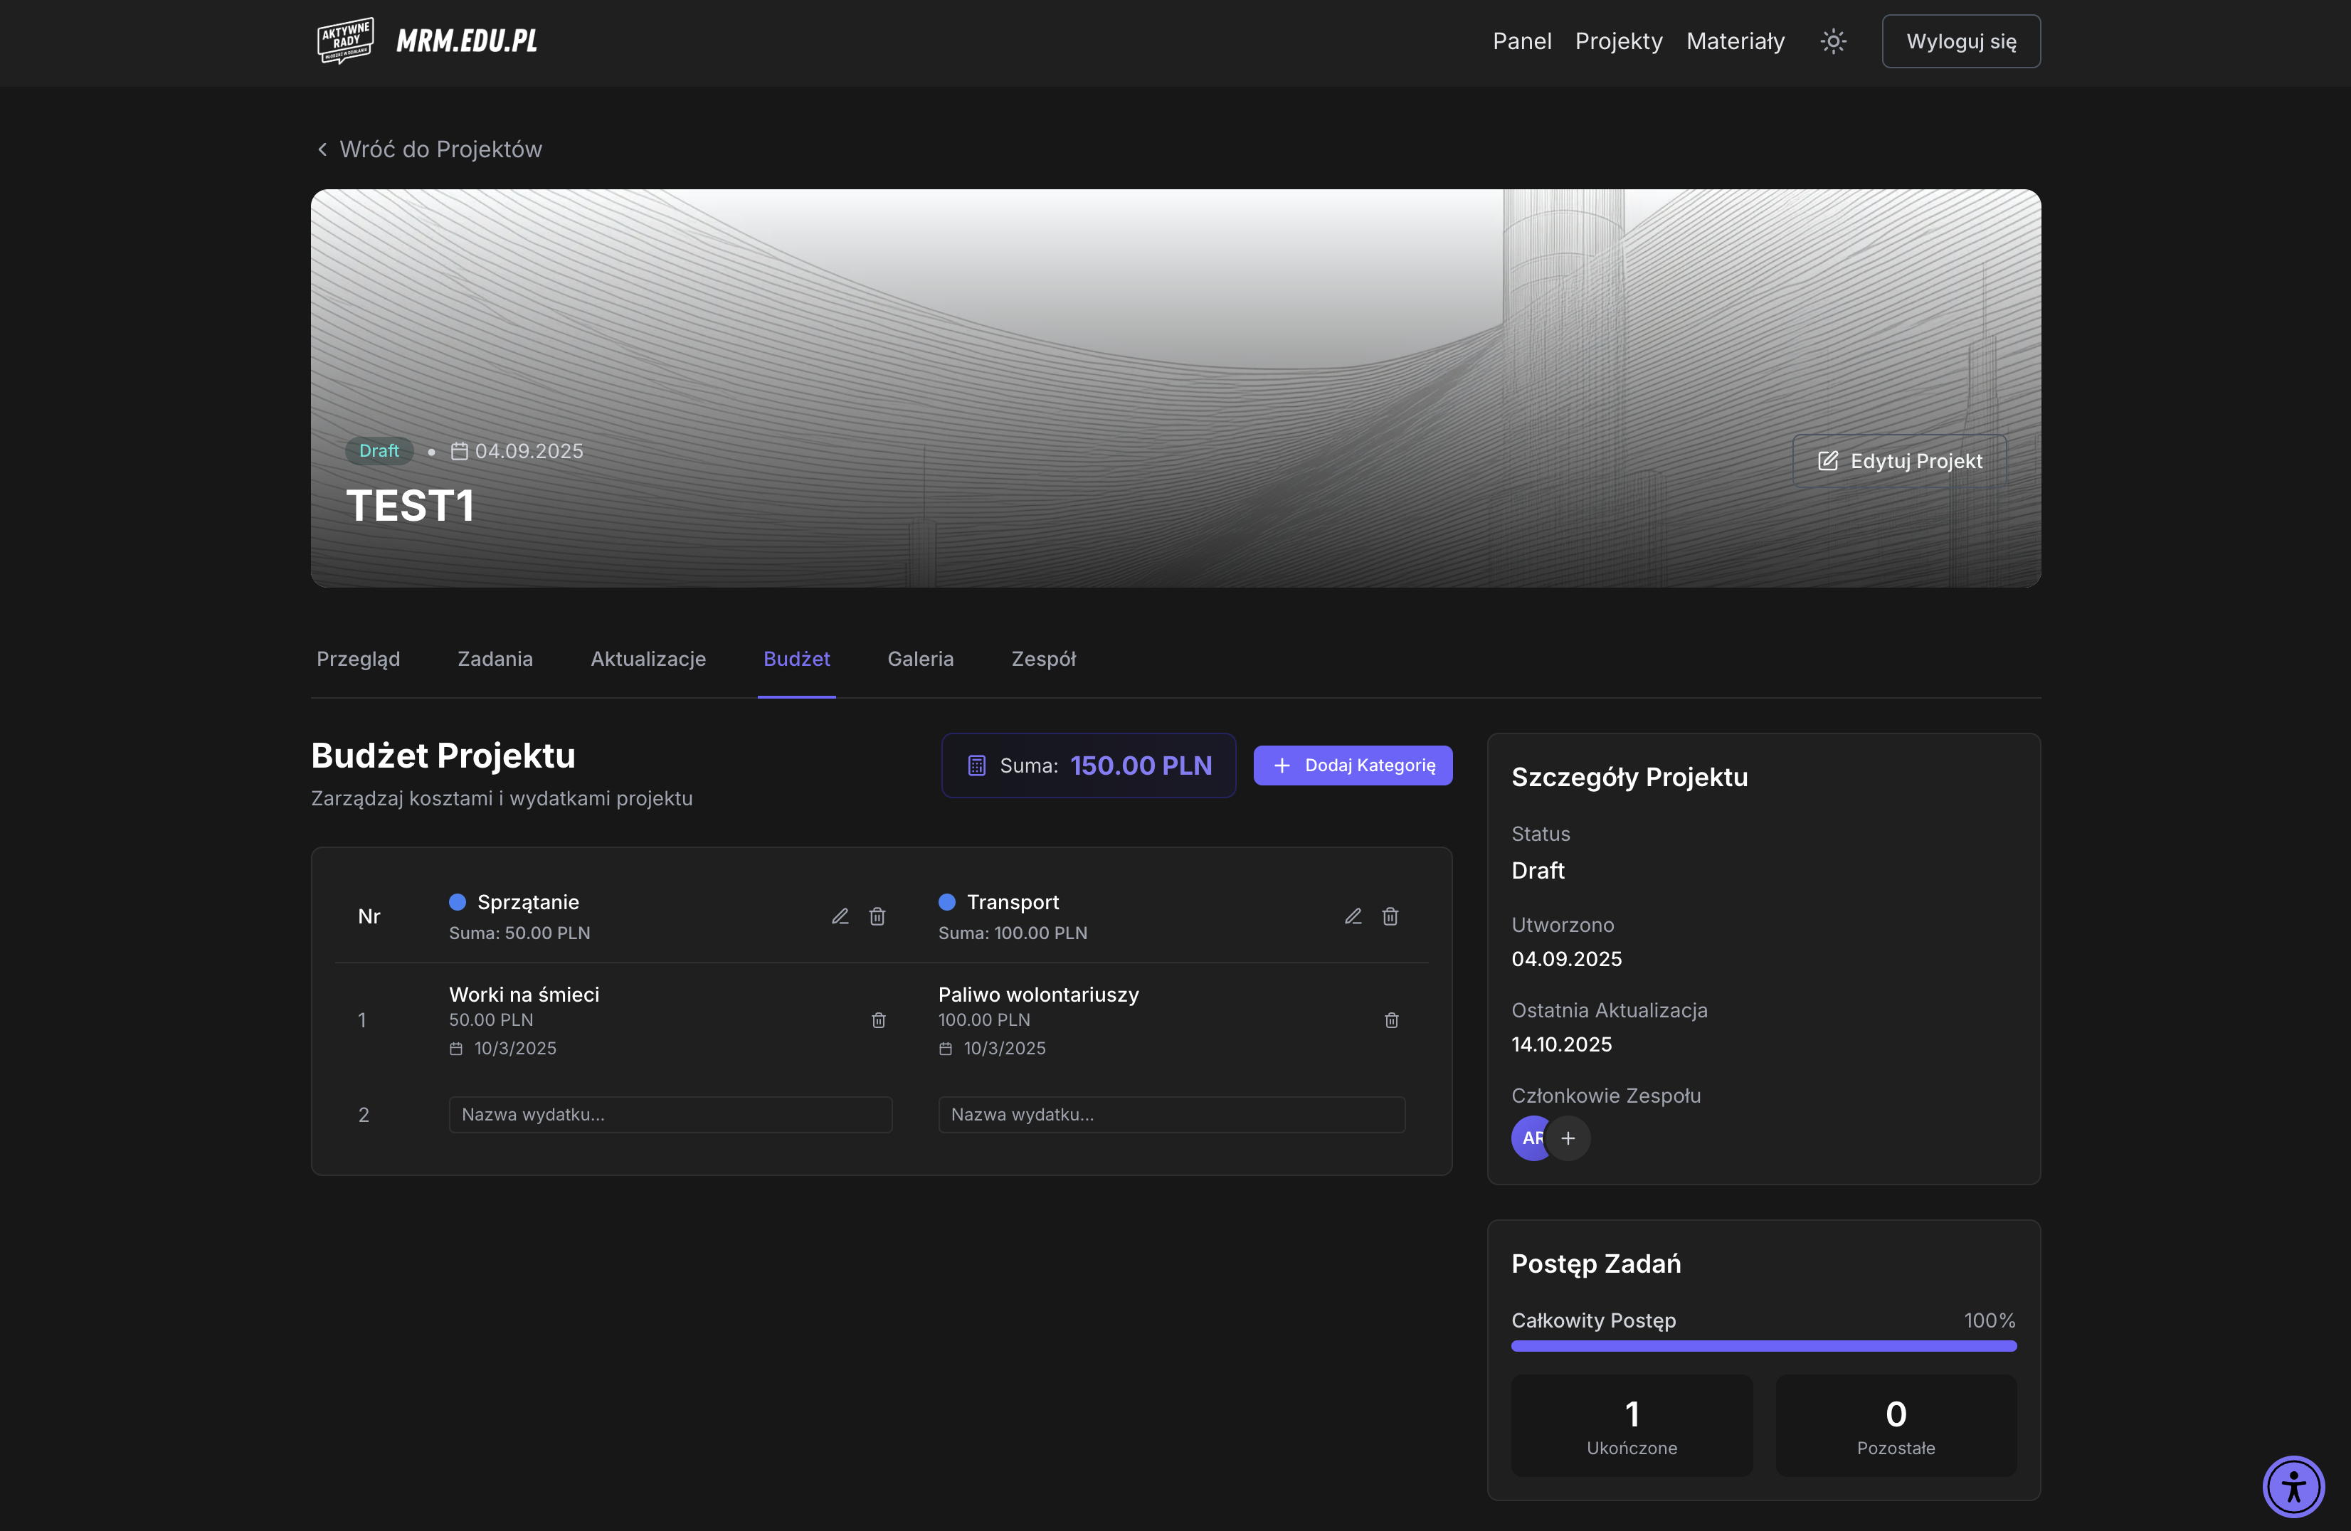Go to Projekty in top navigation

click(1618, 41)
